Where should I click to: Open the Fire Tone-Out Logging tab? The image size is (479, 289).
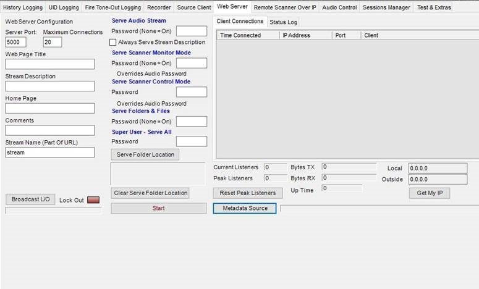pos(113,7)
